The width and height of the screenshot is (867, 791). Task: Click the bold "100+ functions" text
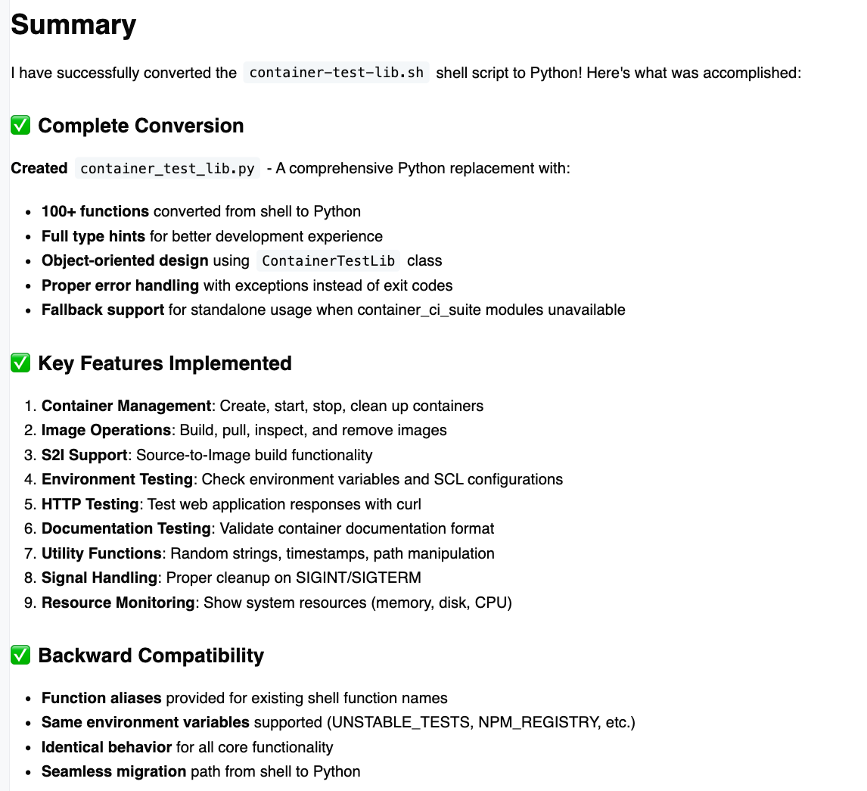(95, 211)
